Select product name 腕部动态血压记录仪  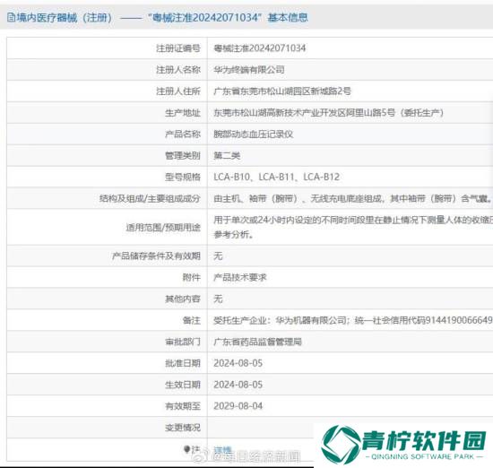click(254, 134)
